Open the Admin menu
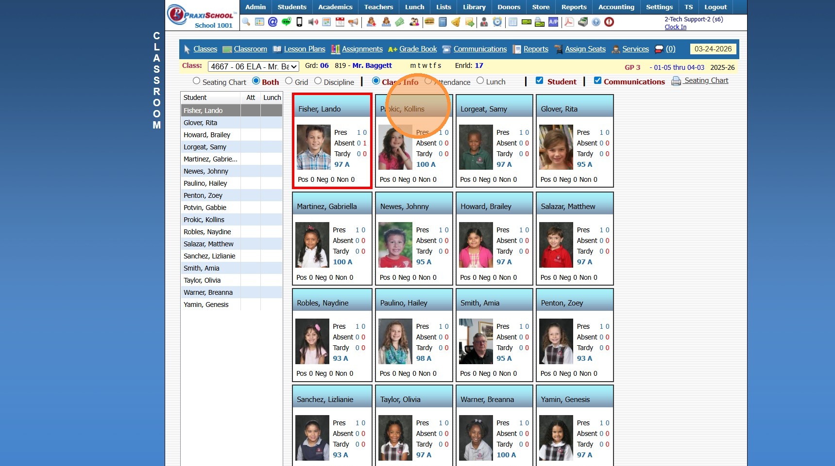The width and height of the screenshot is (835, 466). pos(256,7)
